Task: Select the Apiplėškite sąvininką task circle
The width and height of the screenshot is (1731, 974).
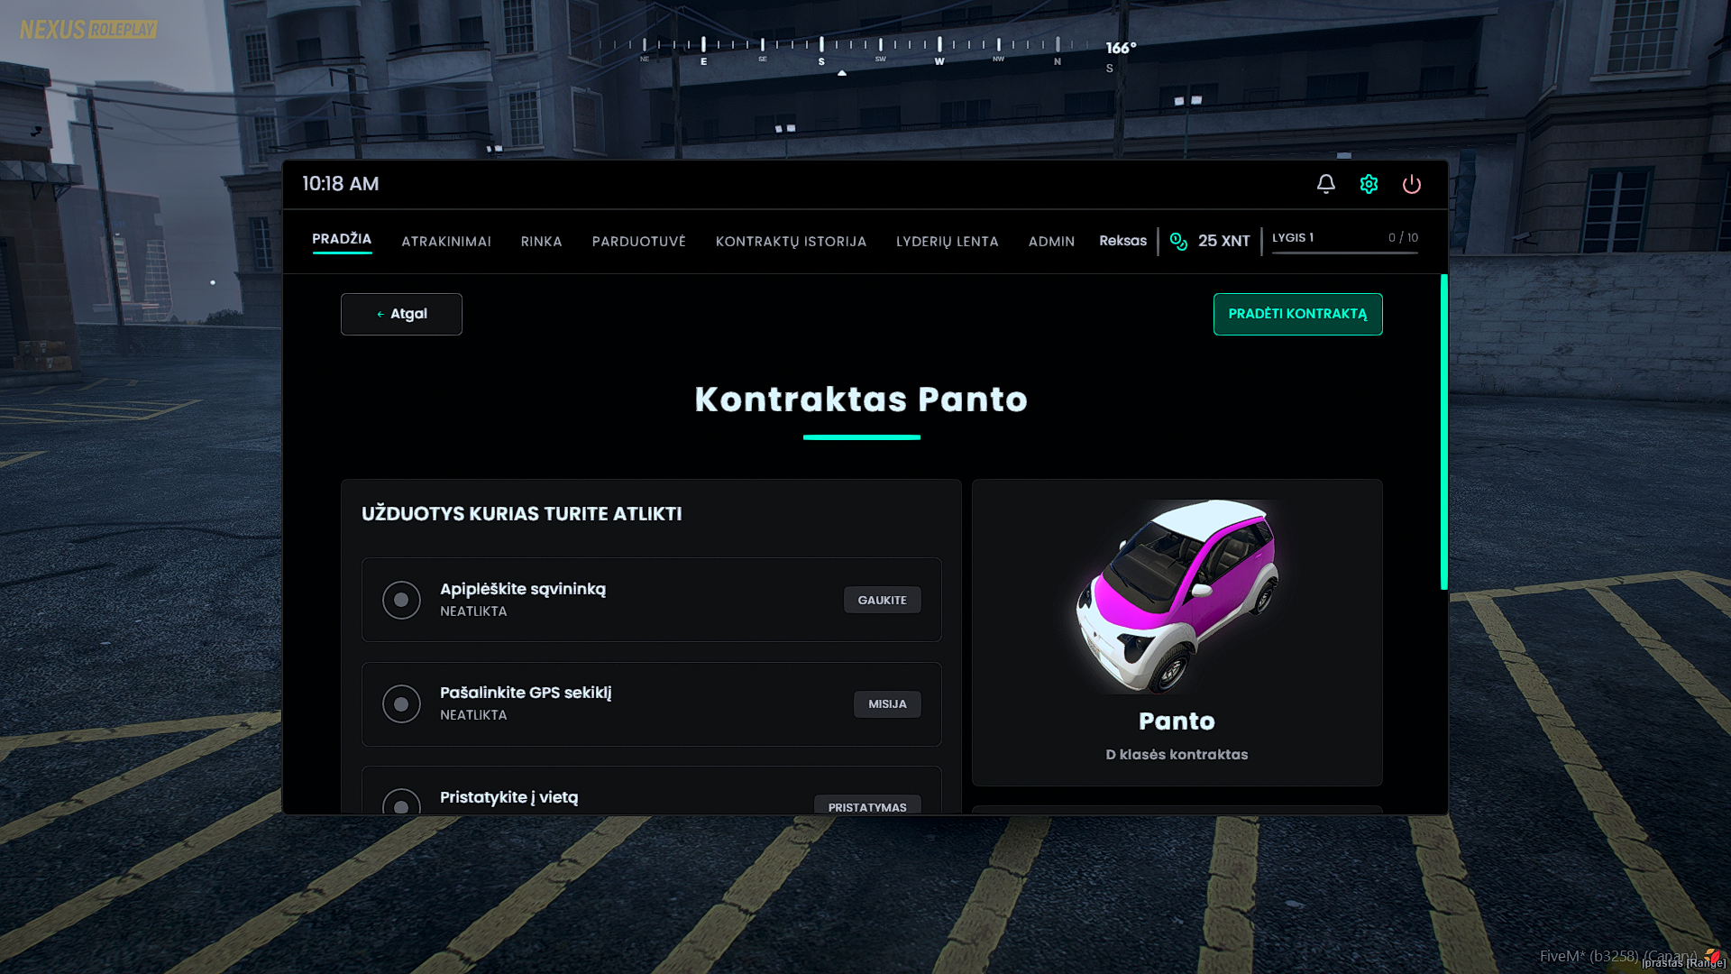Action: (x=401, y=600)
